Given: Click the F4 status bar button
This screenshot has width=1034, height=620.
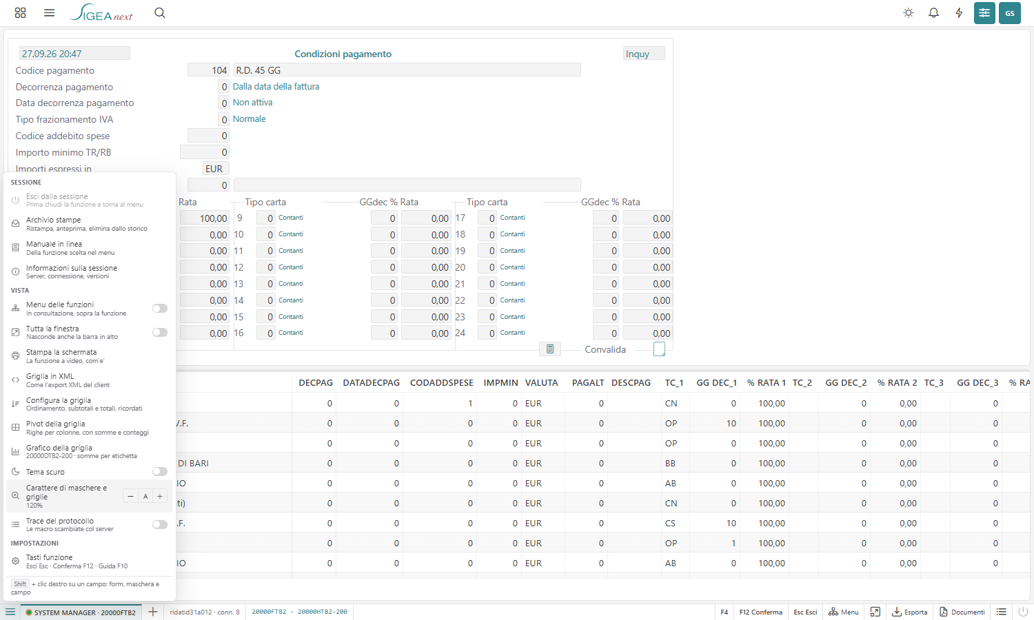Looking at the screenshot, I should coord(724,612).
